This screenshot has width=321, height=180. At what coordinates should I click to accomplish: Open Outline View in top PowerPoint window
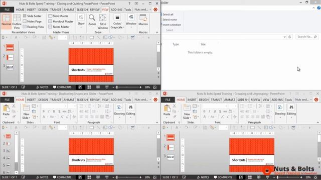click(17, 21)
